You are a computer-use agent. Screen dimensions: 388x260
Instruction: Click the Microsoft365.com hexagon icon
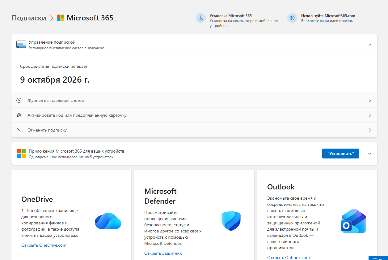pyautogui.click(x=292, y=18)
